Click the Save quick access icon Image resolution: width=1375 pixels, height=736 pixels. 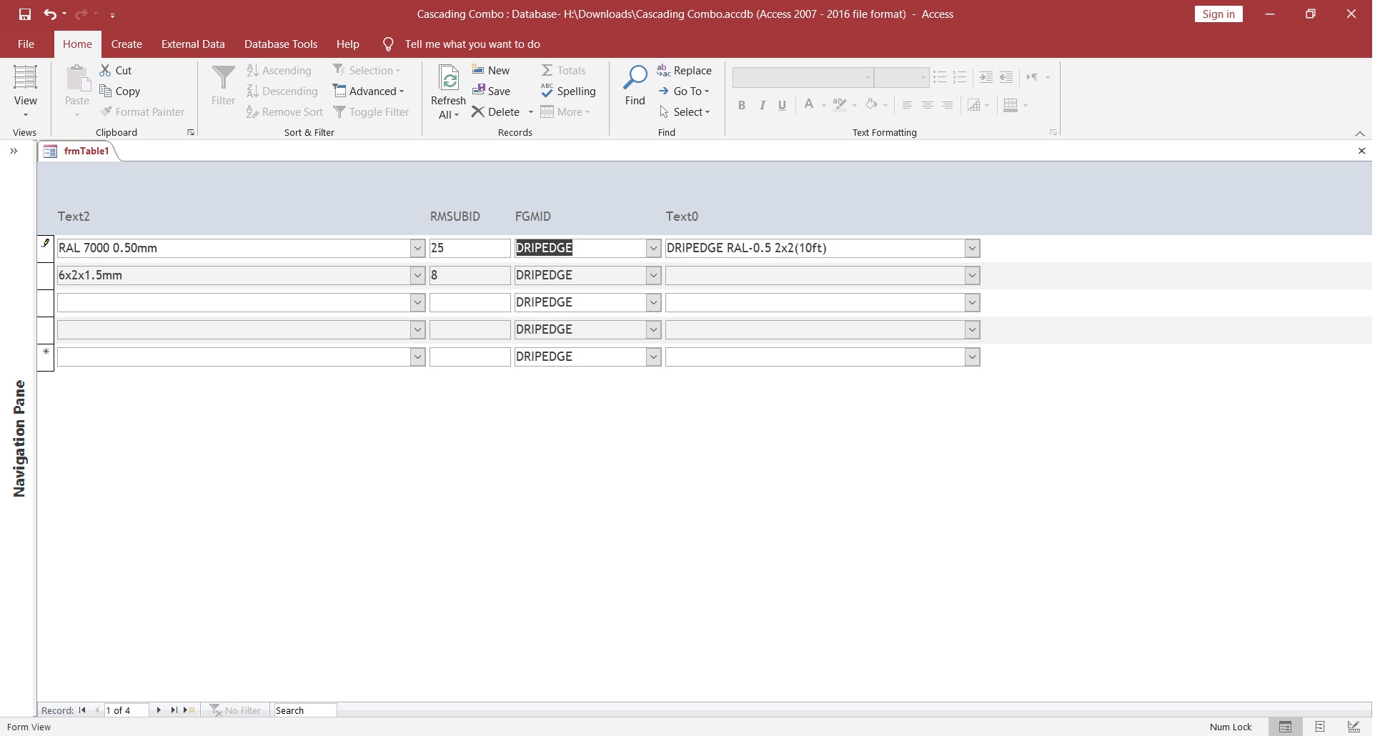tap(25, 14)
